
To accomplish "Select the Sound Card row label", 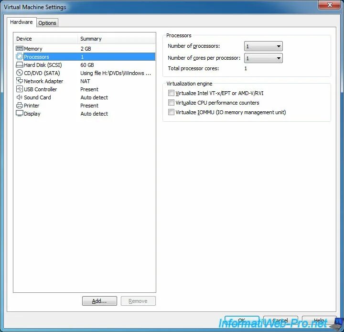I will [37, 97].
